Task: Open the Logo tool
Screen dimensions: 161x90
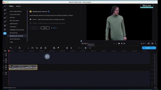Action: point(11,42)
